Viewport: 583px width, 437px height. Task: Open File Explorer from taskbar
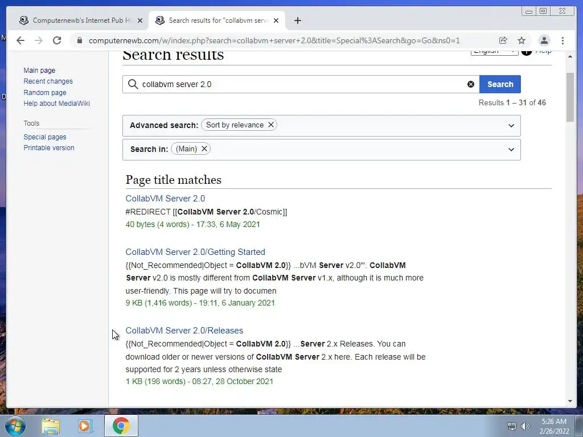pos(51,426)
